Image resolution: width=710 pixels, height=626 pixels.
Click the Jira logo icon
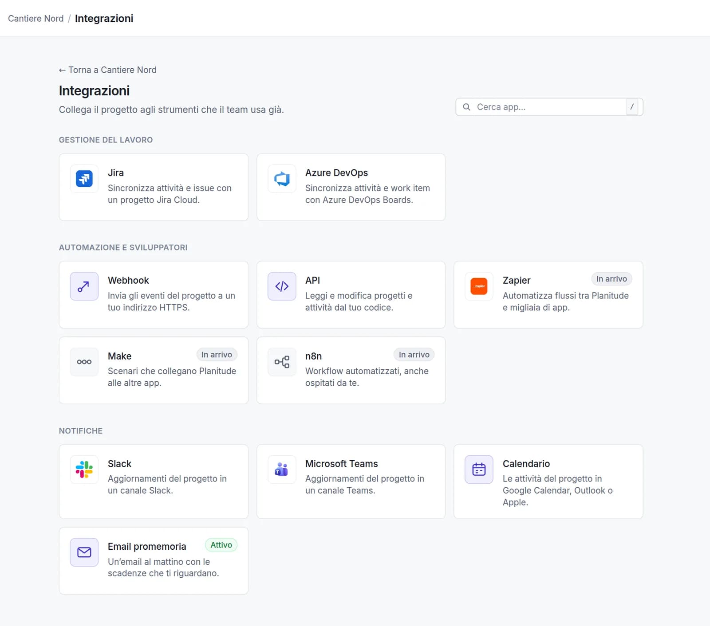click(84, 179)
